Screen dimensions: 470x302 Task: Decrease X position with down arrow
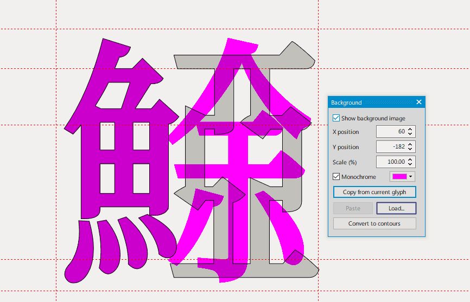(411, 134)
